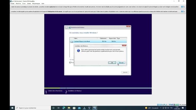Open the Machine menu

click(x=18, y=3)
